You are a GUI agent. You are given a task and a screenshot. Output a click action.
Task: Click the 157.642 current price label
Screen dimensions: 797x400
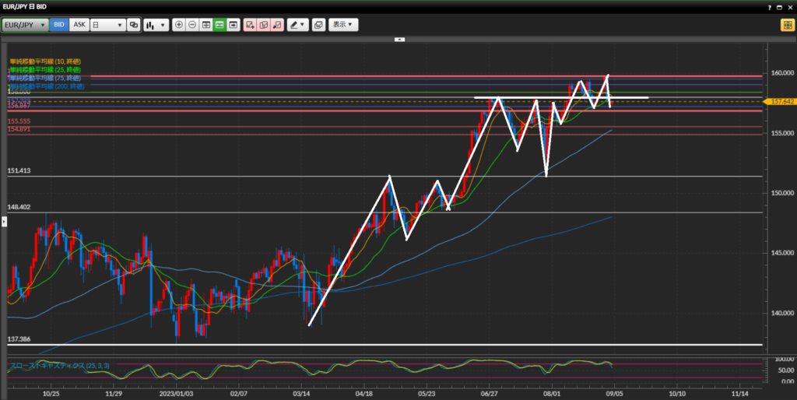tap(781, 101)
